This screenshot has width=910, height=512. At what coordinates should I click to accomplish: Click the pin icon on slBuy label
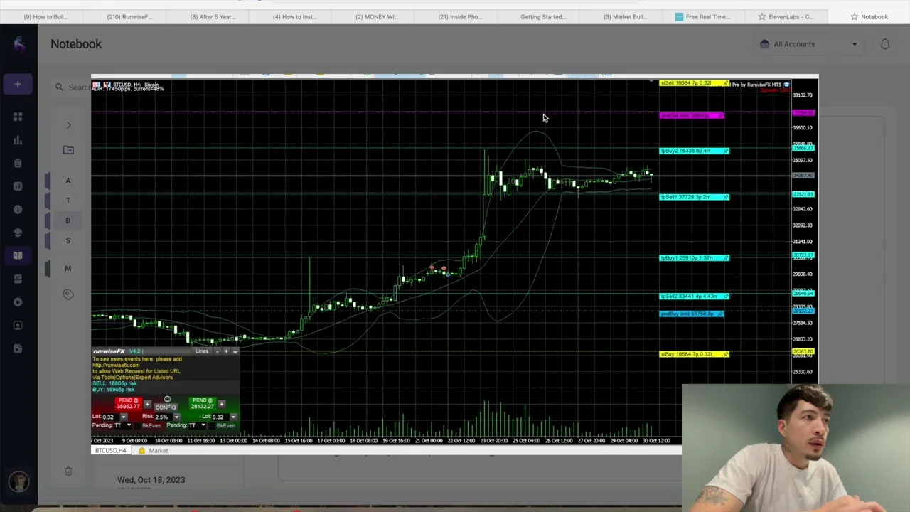coord(726,354)
